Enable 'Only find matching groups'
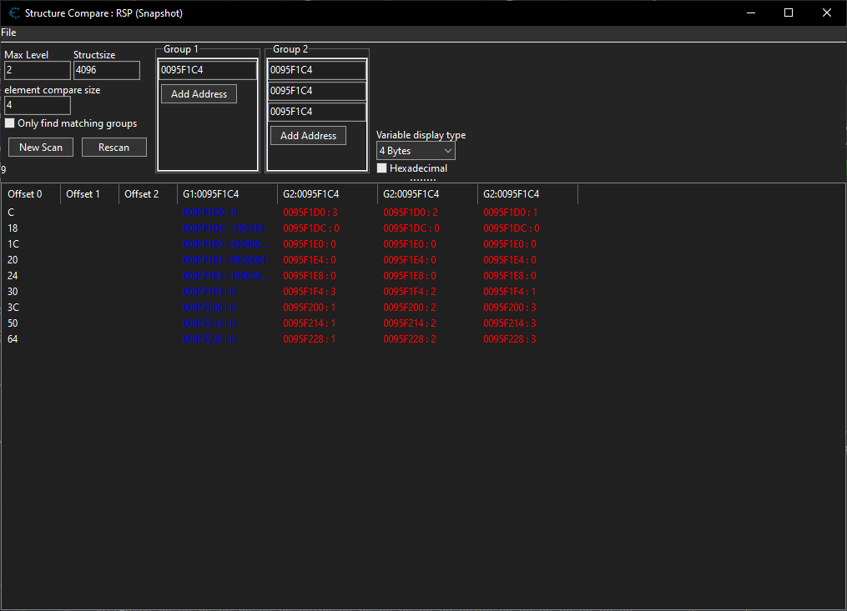The width and height of the screenshot is (847, 611). click(11, 123)
